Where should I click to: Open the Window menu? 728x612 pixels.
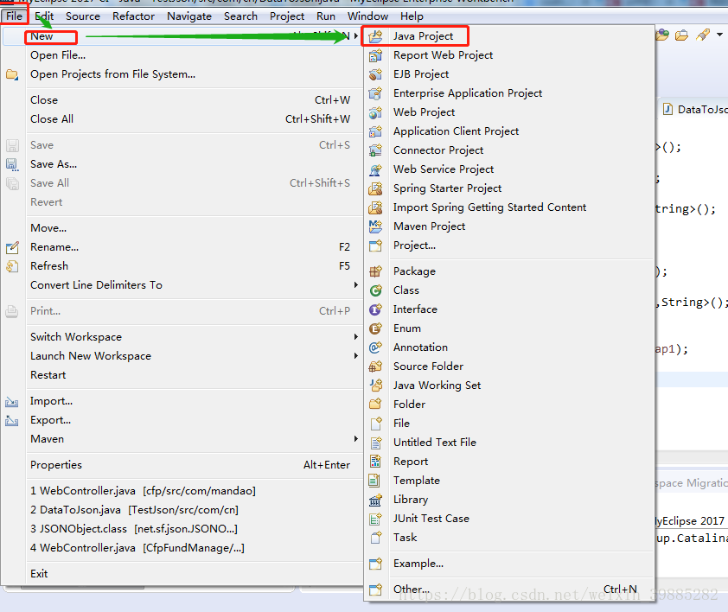[367, 16]
